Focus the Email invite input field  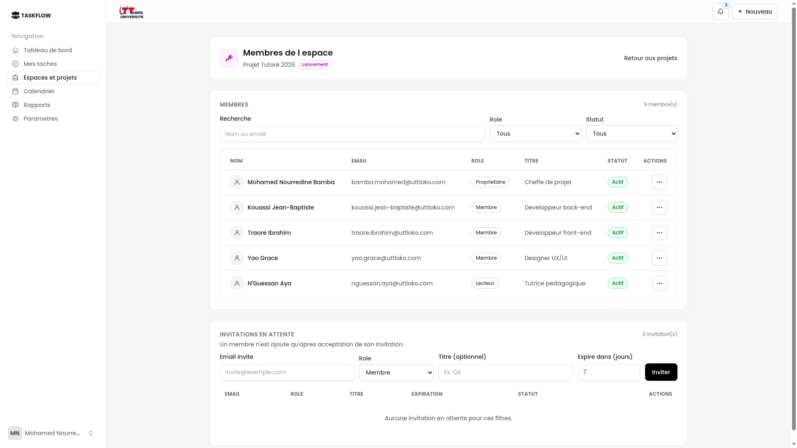click(x=287, y=373)
